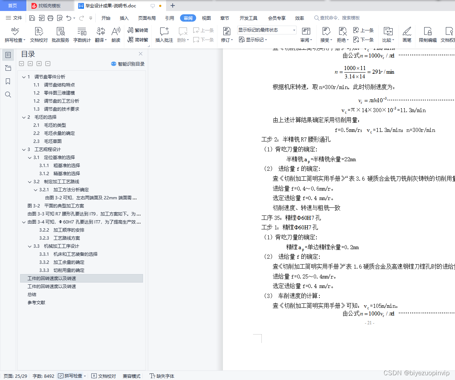Click the save icon in quick toolbar
455x380 pixels.
(32, 18)
